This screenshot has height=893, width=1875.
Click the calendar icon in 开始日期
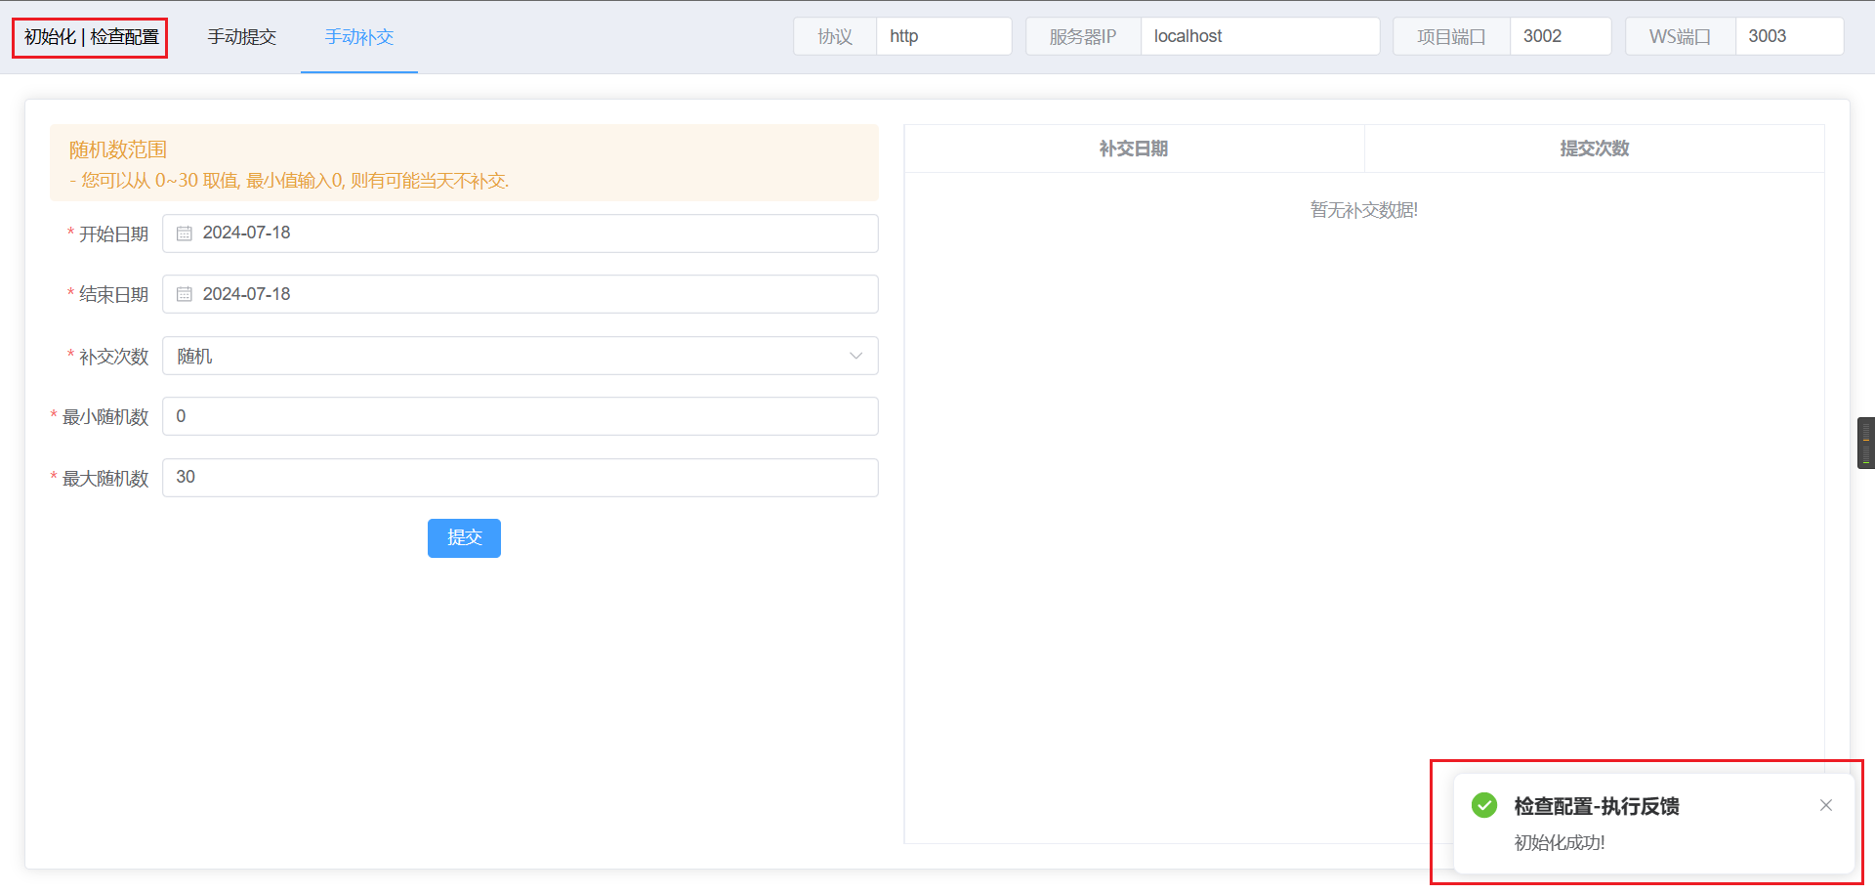point(185,234)
